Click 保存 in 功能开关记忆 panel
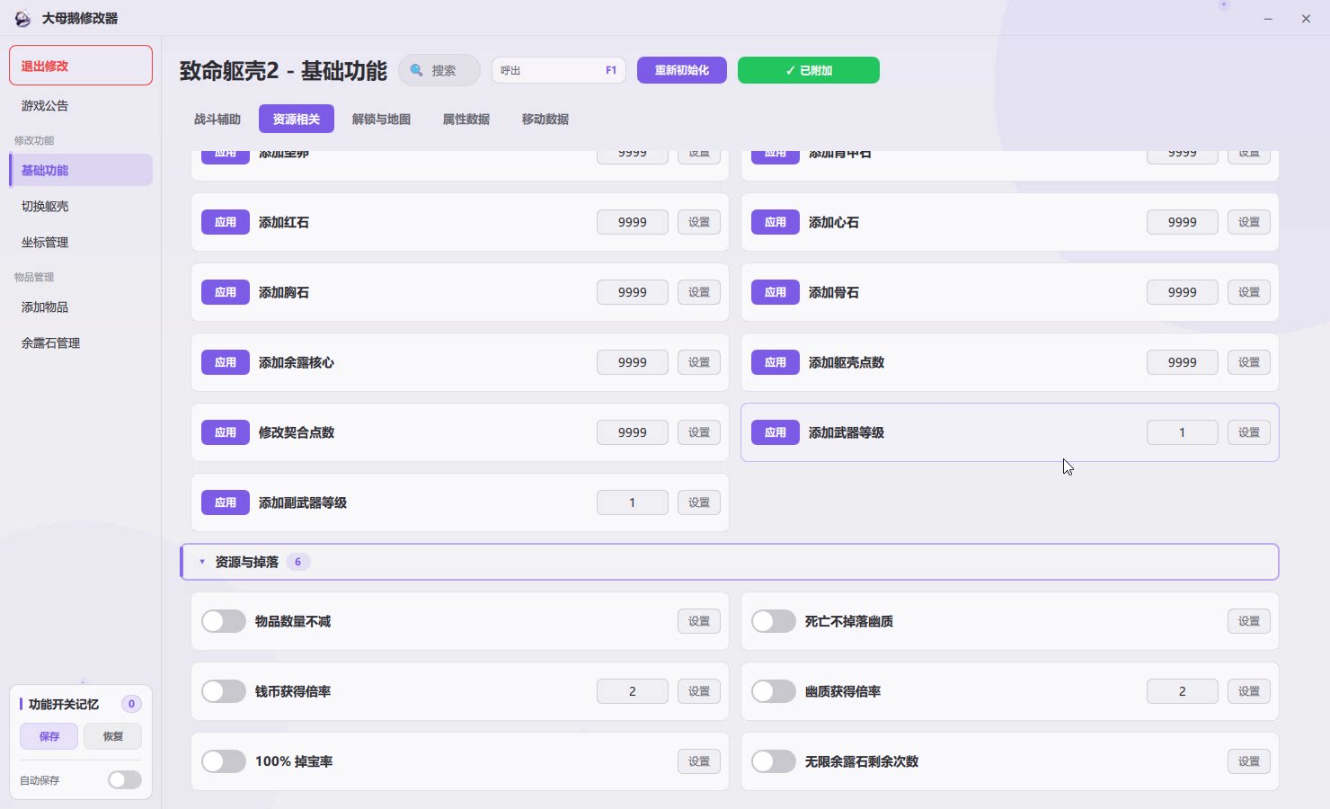This screenshot has width=1330, height=809. [49, 736]
